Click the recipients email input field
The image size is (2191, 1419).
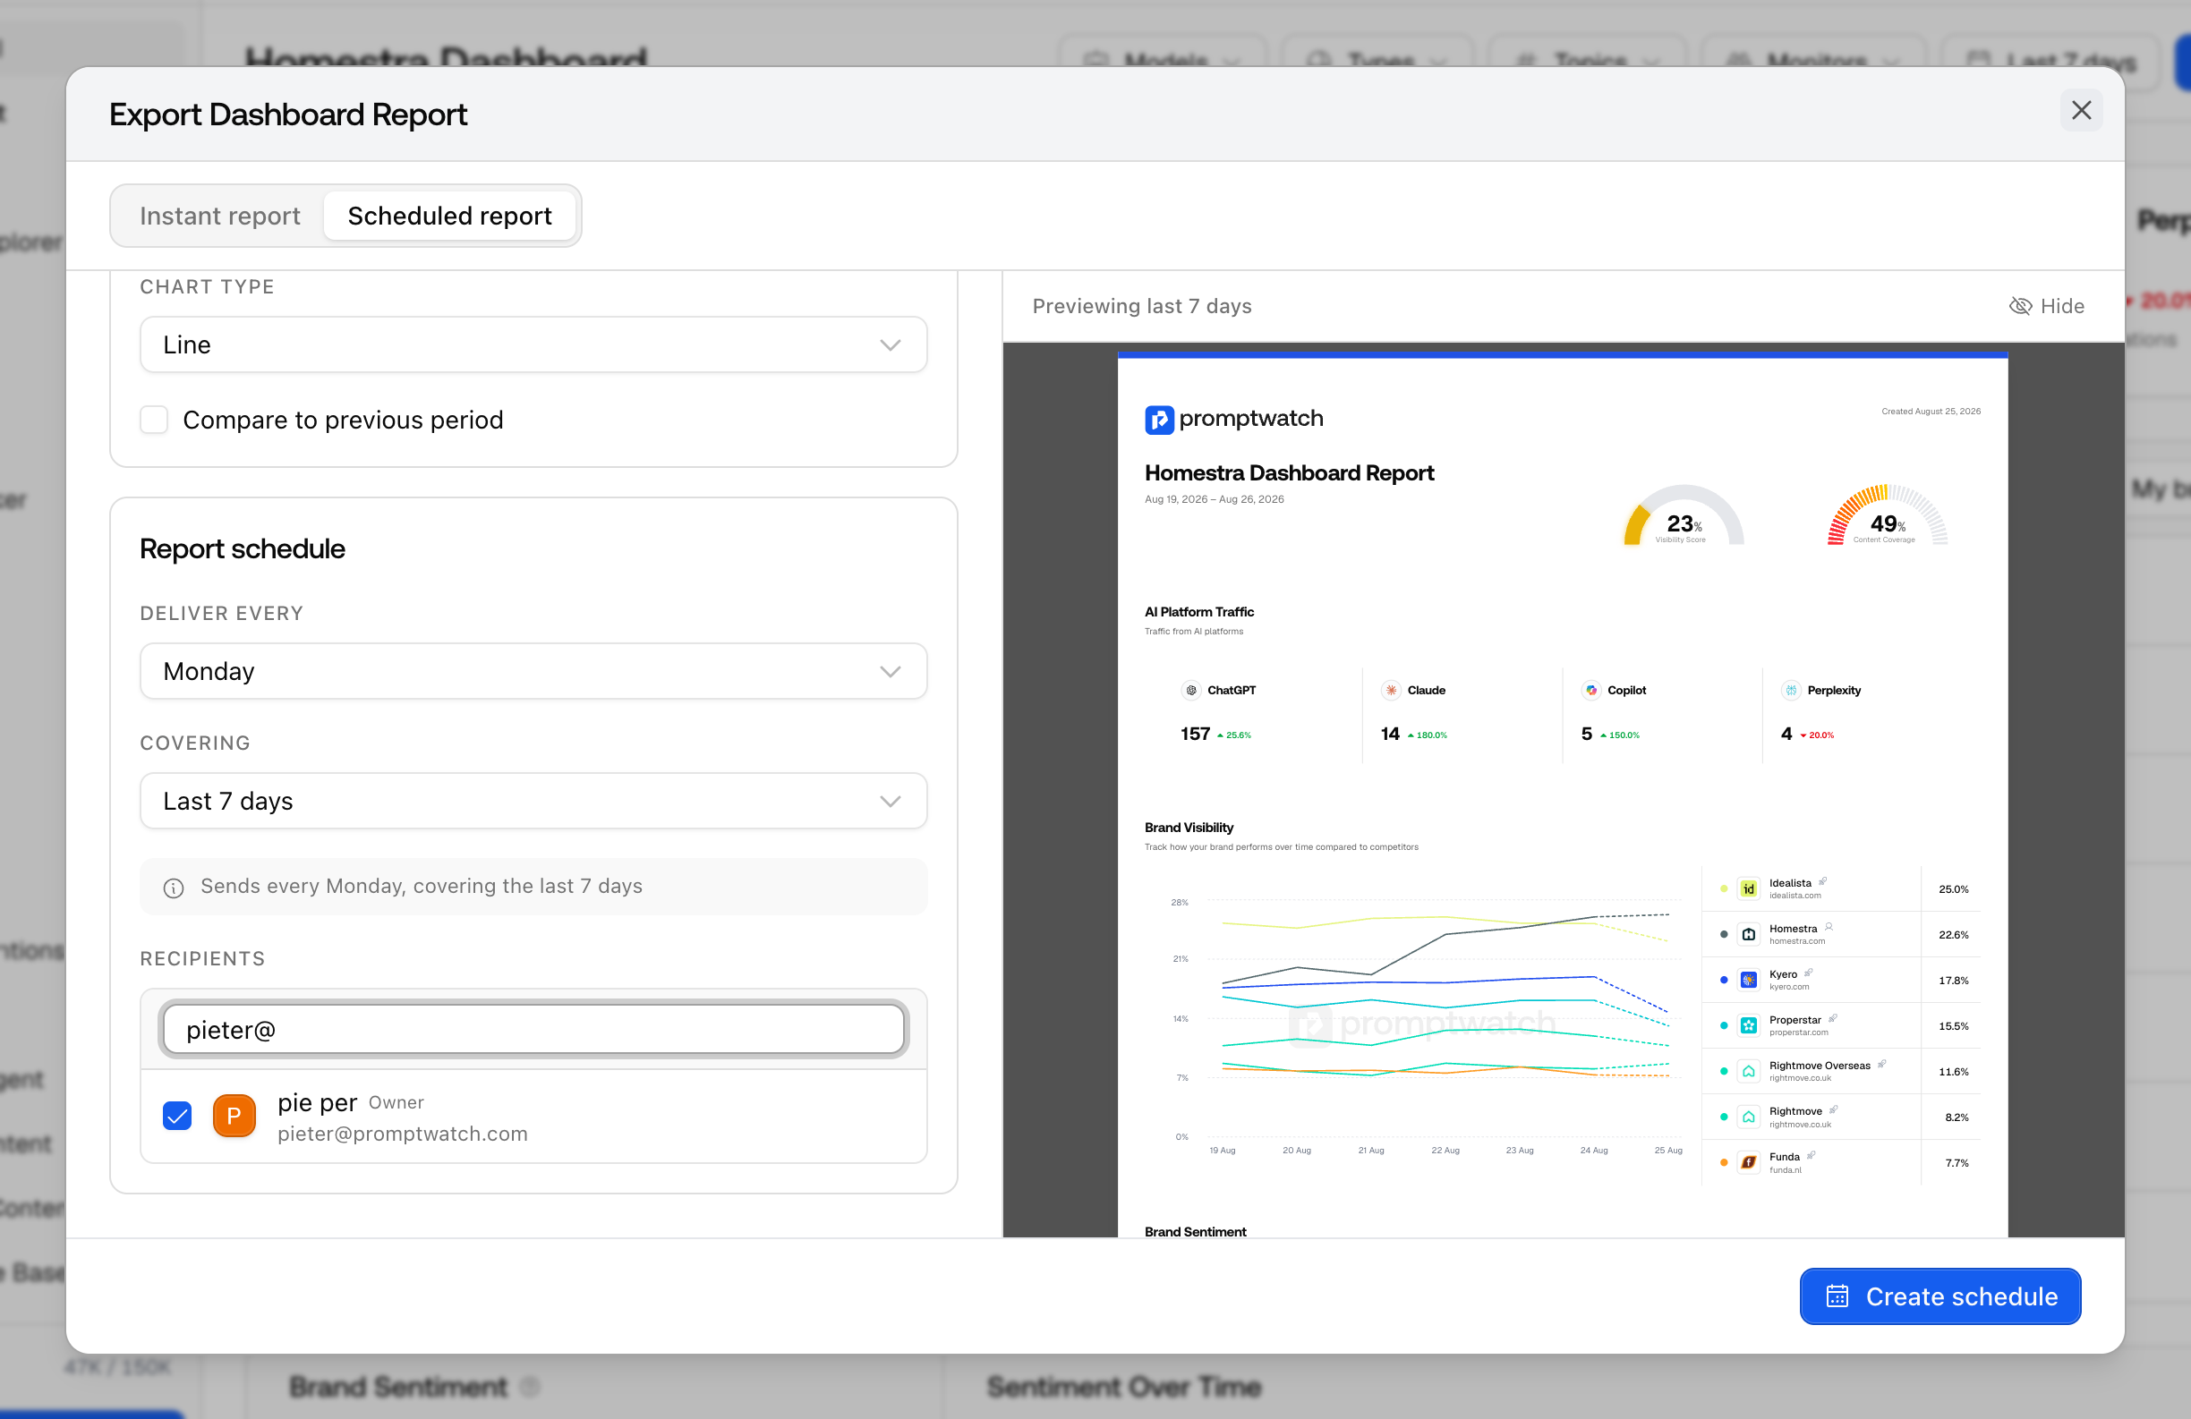click(x=533, y=1029)
